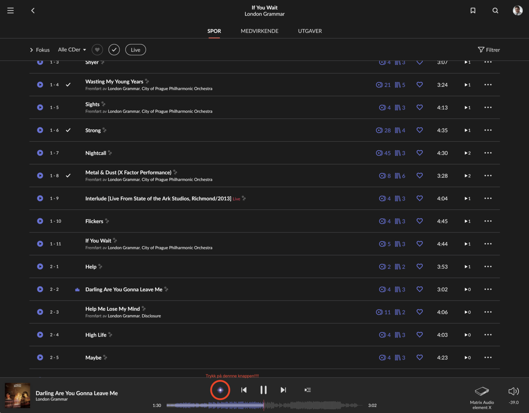This screenshot has width=529, height=413.
Task: Open more options for High Life
Action: [488, 335]
